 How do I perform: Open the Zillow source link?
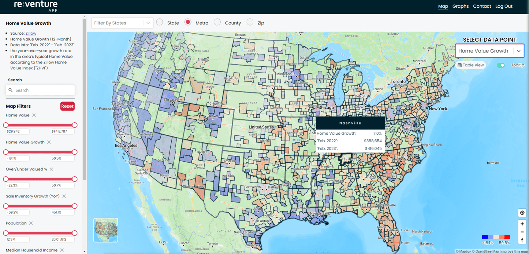[31, 33]
